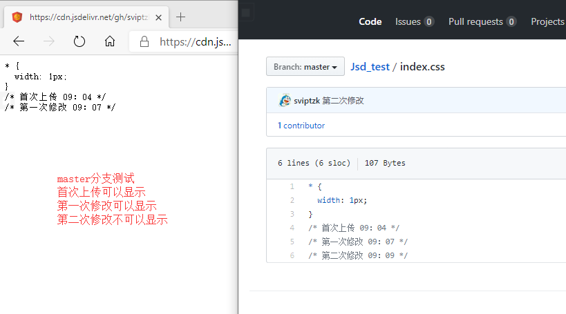
Task: Click the lock icon in address bar
Action: 144,41
